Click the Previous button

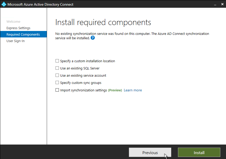click(x=150, y=152)
